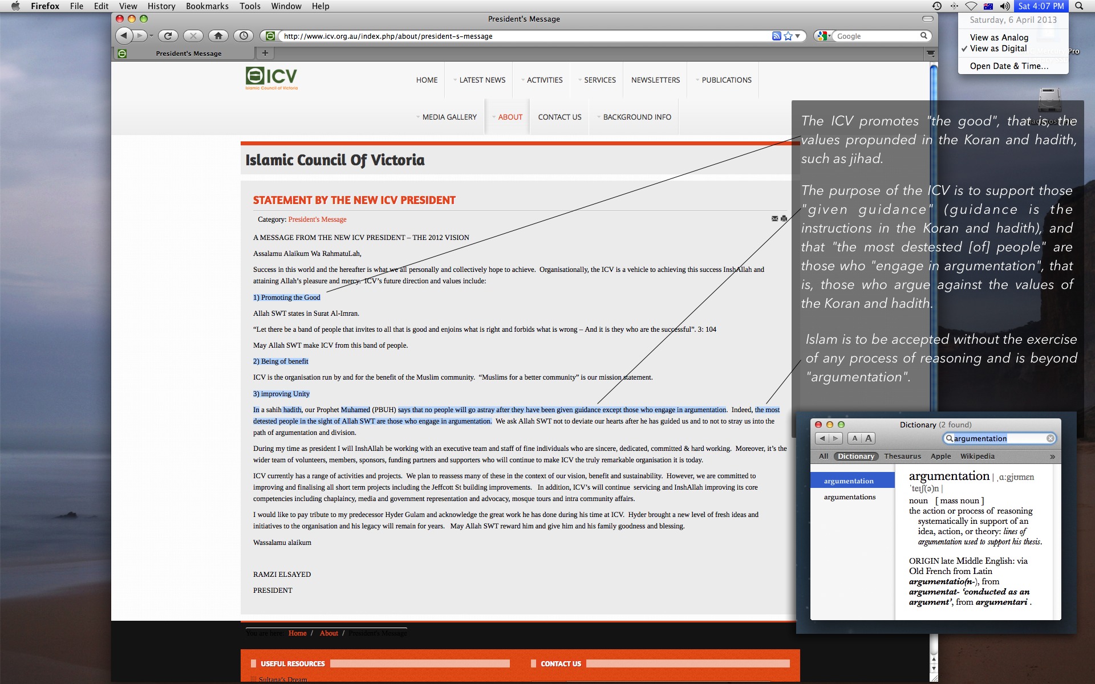Image resolution: width=1095 pixels, height=684 pixels.
Task: Go back in Dictionary window
Action: (x=822, y=438)
